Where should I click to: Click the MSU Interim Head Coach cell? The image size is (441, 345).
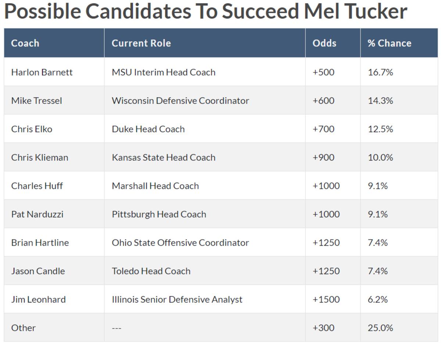click(x=164, y=72)
